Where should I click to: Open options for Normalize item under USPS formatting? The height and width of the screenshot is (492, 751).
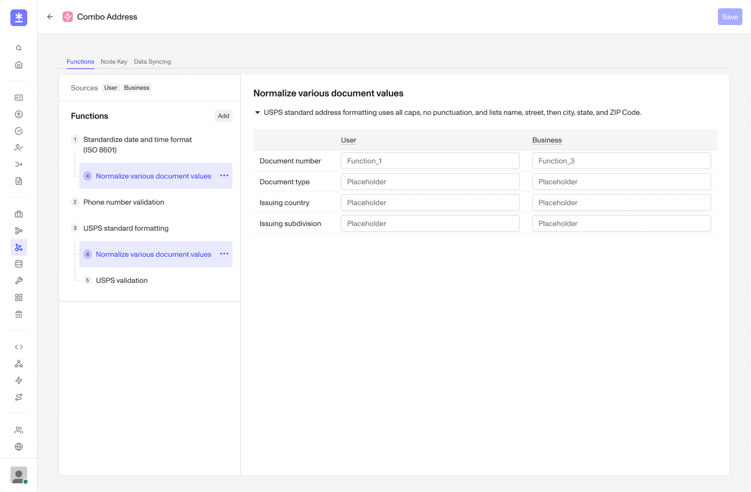224,254
